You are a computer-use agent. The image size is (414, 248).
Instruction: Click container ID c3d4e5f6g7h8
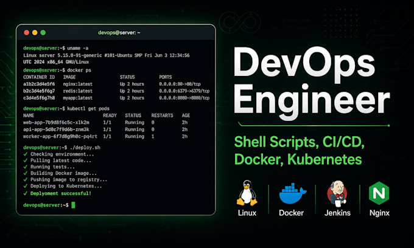[39, 98]
